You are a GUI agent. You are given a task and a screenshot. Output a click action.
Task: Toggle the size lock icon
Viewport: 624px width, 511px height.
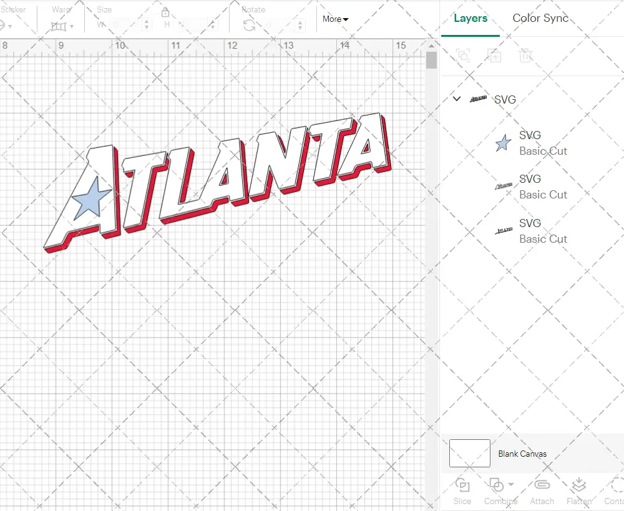pyautogui.click(x=165, y=12)
